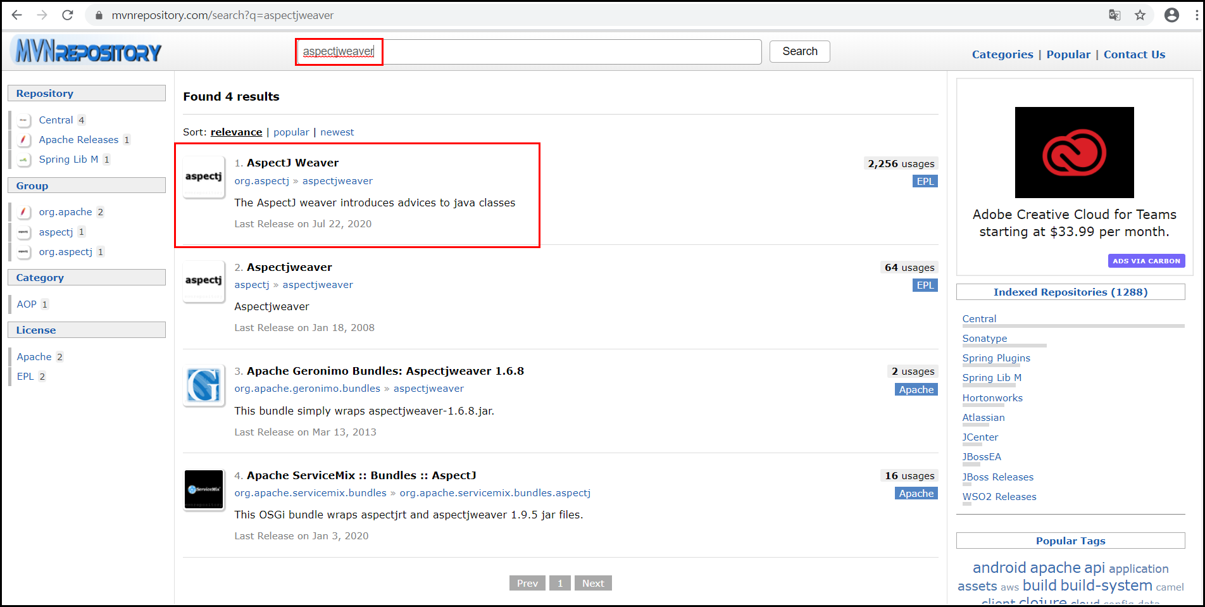
Task: Sort results by newest
Action: click(x=337, y=132)
